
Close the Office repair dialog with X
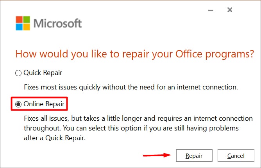tap(230, 10)
